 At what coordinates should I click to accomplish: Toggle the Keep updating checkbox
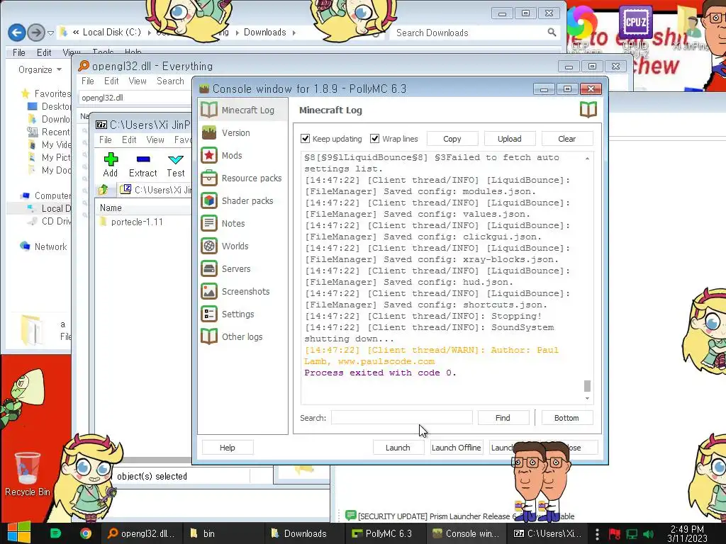coord(305,138)
